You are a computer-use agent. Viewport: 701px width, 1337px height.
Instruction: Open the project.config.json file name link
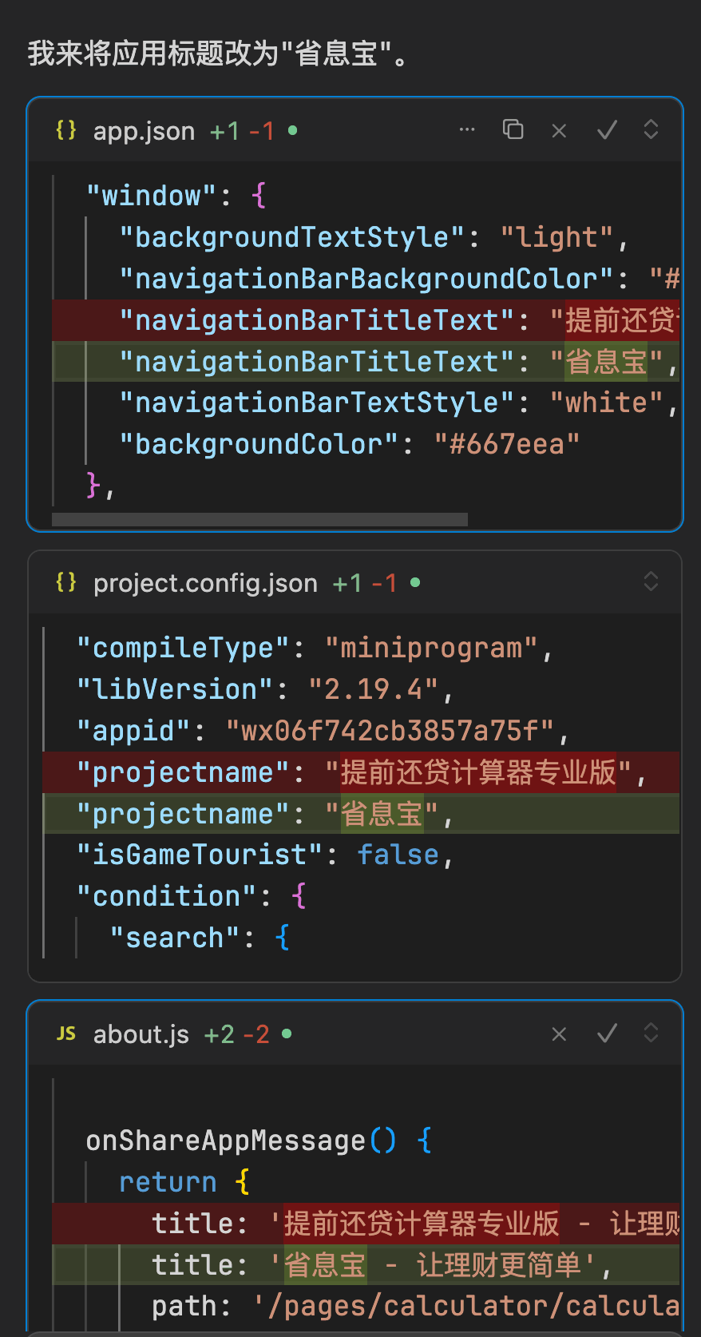click(205, 583)
